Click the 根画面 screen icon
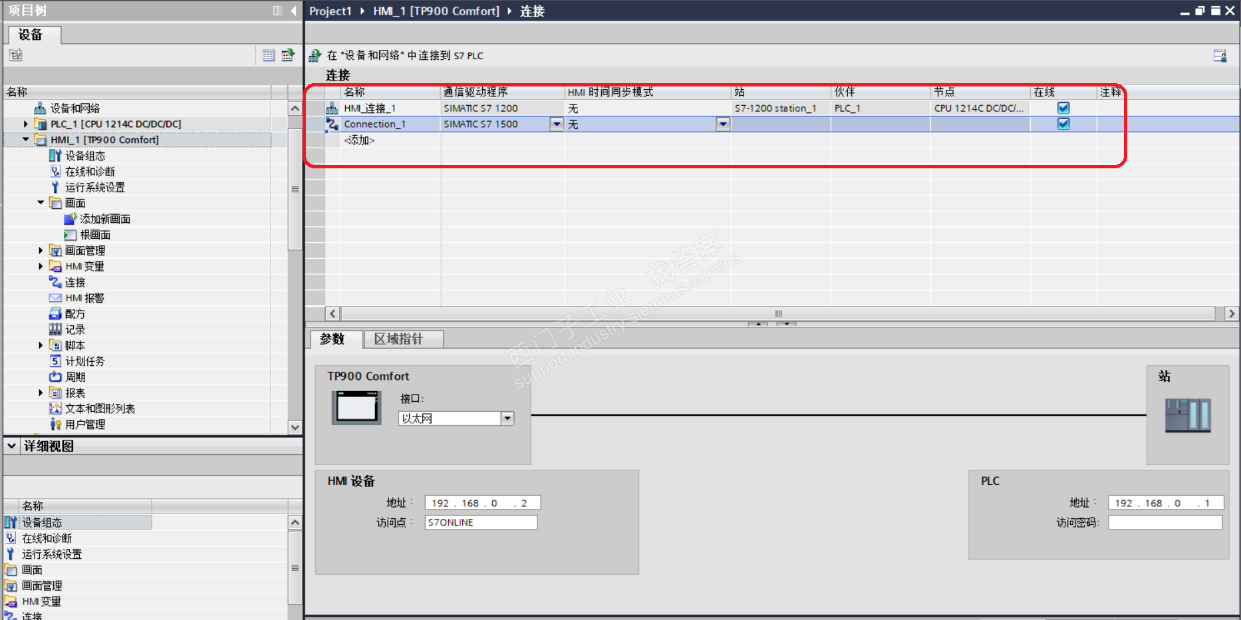The width and height of the screenshot is (1241, 620). [x=70, y=235]
